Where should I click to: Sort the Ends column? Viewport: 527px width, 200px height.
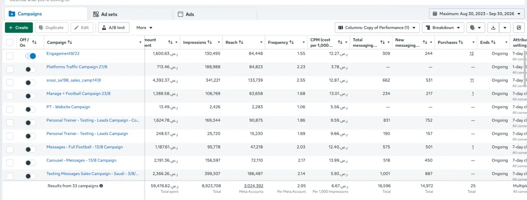tap(493, 42)
